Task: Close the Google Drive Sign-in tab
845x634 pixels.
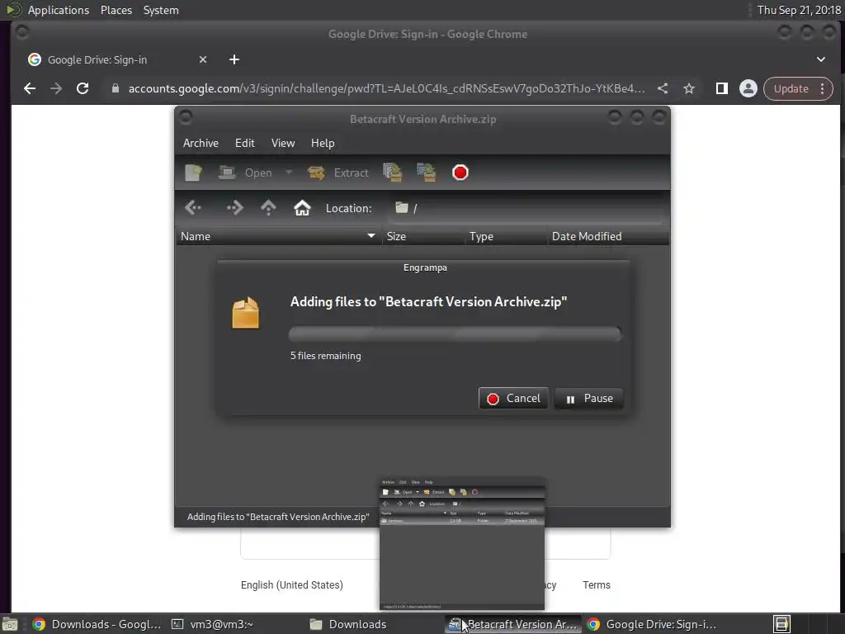Action: click(x=203, y=59)
